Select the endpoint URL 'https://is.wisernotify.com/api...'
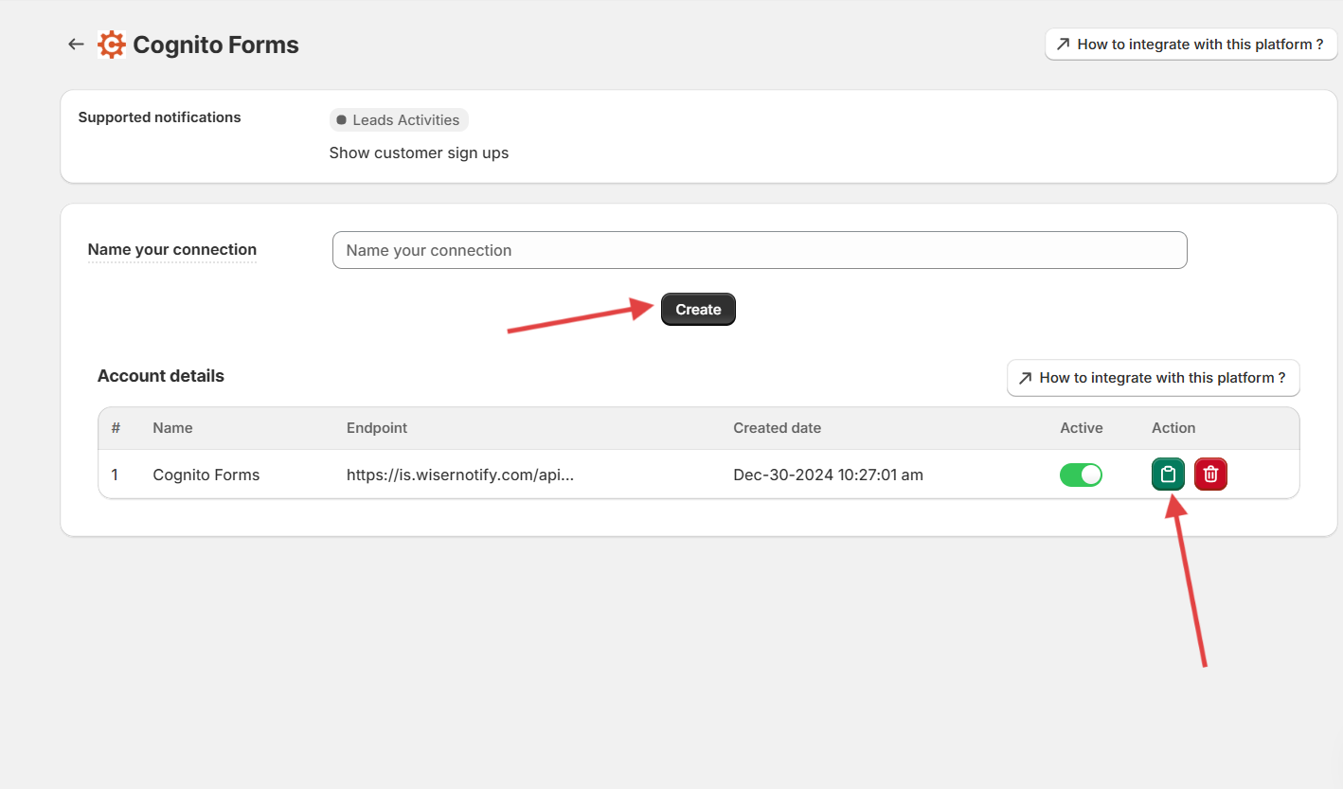Image resolution: width=1343 pixels, height=789 pixels. (x=460, y=475)
